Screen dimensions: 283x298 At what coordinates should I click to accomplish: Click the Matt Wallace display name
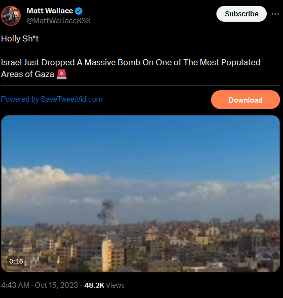coord(50,11)
